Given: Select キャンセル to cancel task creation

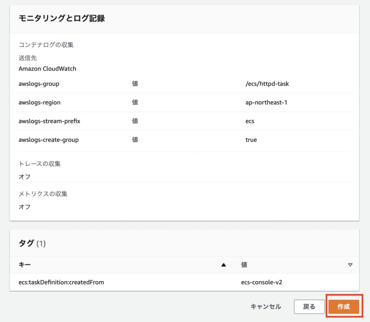Looking at the screenshot, I should coord(265,307).
